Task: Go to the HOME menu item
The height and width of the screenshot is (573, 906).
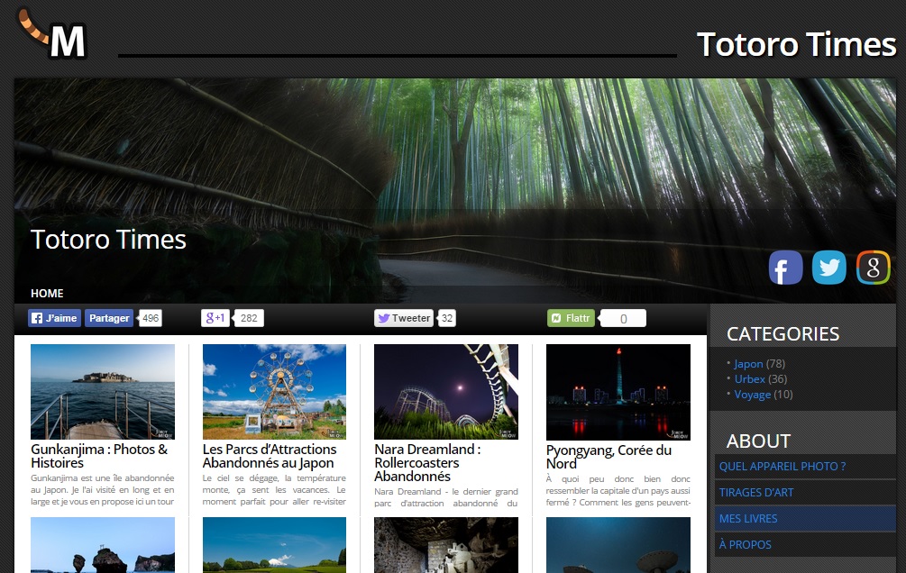Action: point(47,294)
